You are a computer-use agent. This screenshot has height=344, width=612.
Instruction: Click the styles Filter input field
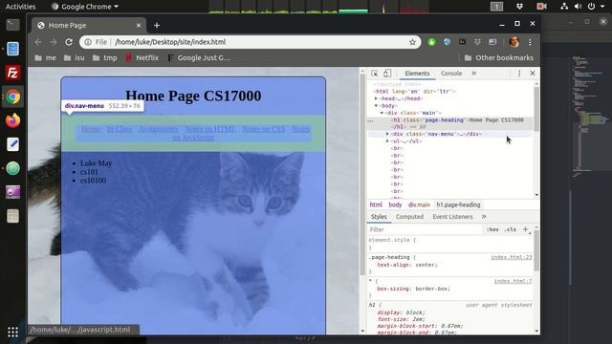coord(425,229)
